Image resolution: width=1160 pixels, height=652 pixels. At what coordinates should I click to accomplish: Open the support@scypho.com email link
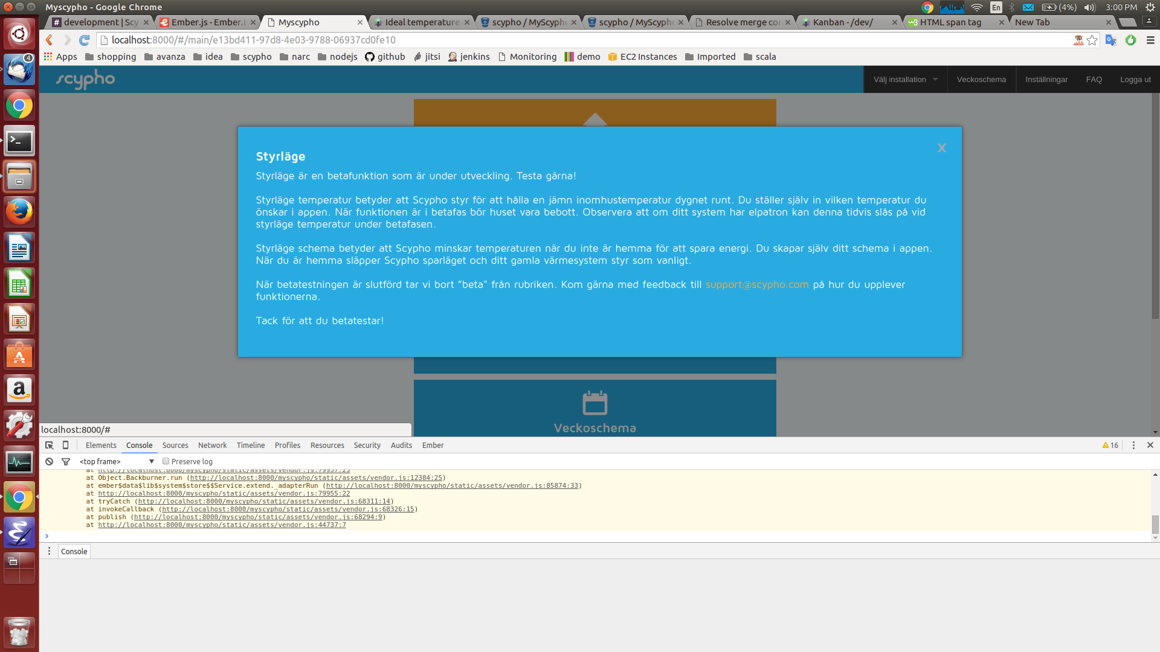756,284
